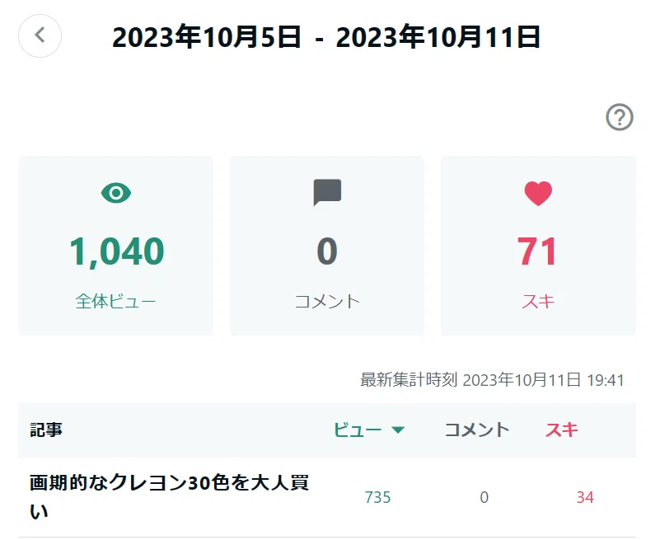
Task: Select the 71 スキ summary card
Action: pyautogui.click(x=538, y=246)
